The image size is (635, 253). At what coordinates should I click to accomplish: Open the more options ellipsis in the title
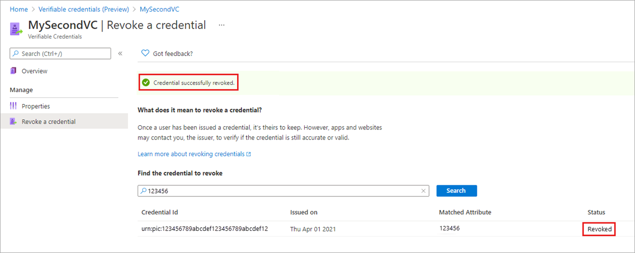click(x=222, y=25)
